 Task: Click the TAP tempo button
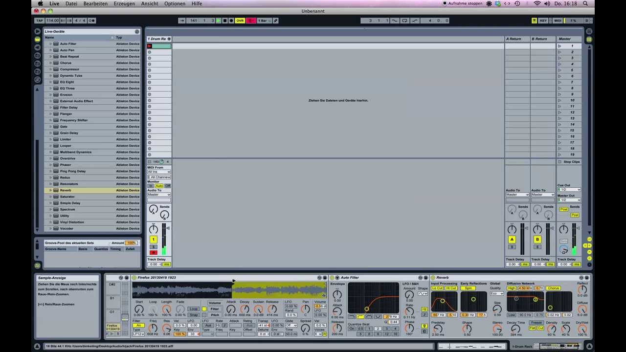pos(39,21)
